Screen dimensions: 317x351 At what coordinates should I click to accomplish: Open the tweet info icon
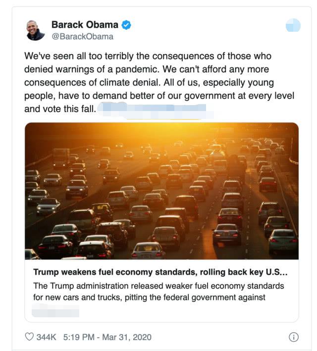tap(293, 337)
